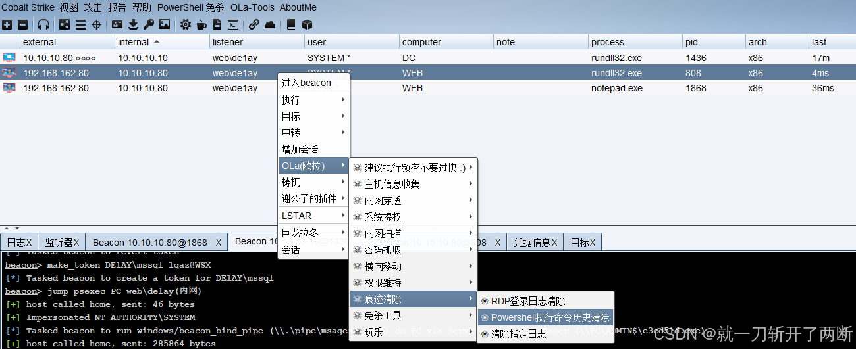856x349 pixels.
Task: Click the document Office macro icon
Action: pos(217,24)
